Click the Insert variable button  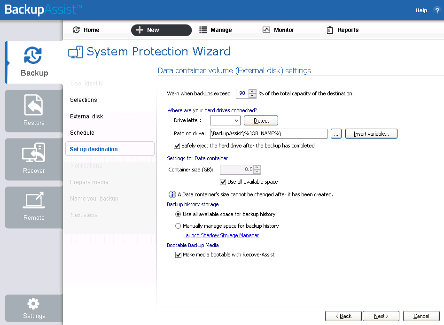tap(371, 134)
